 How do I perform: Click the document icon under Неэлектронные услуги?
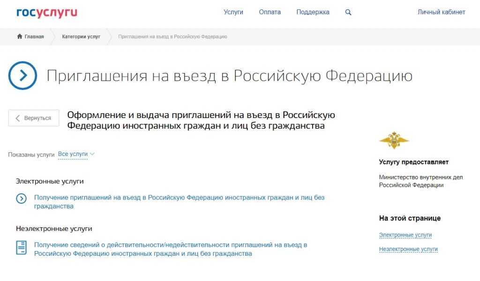21,247
